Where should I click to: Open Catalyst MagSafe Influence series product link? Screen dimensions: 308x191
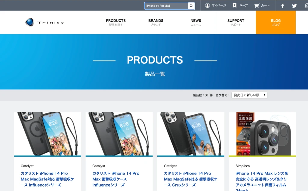(x=47, y=179)
